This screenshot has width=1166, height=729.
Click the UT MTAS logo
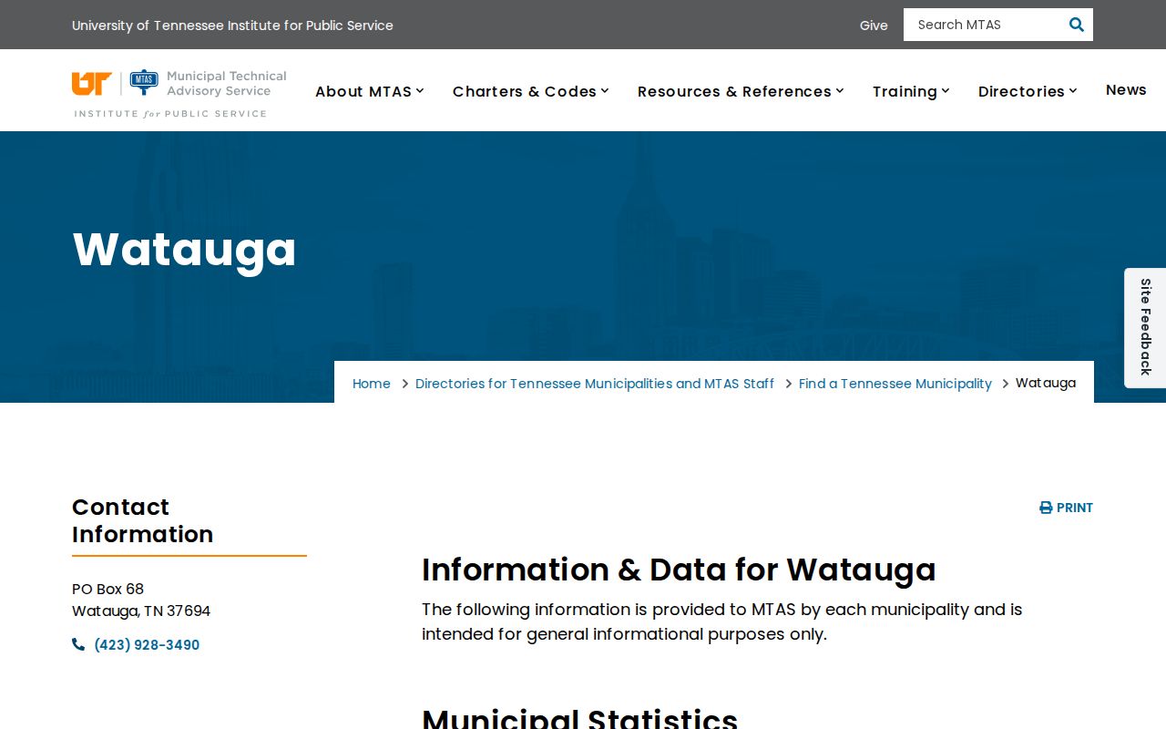[x=179, y=93]
